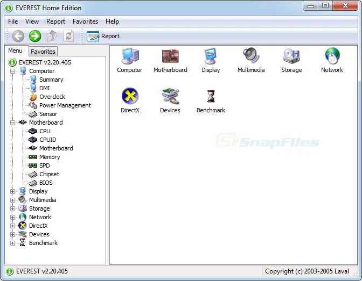
Task: Click the Back arrow toolbar button
Action: (18, 36)
